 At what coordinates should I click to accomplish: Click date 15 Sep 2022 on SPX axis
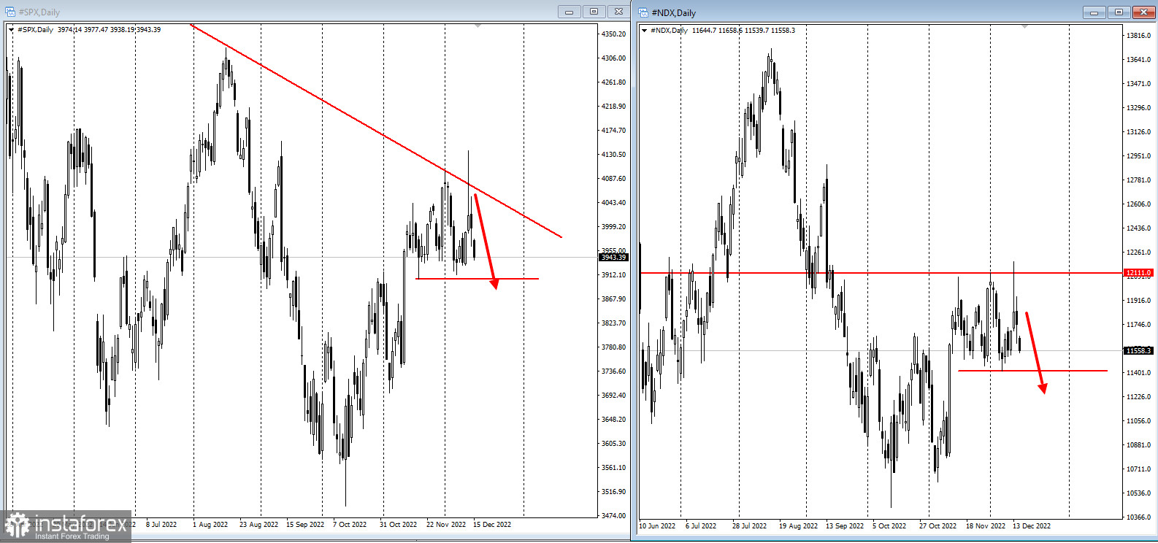[x=305, y=525]
